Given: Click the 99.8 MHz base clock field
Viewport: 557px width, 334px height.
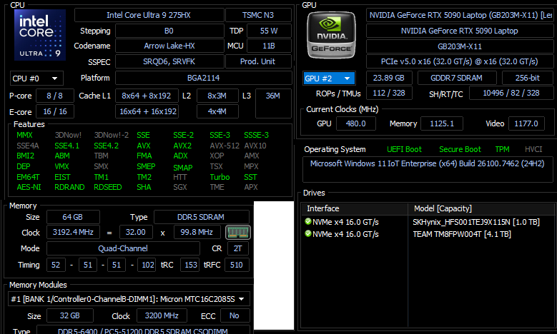Looking at the screenshot, I should [197, 232].
